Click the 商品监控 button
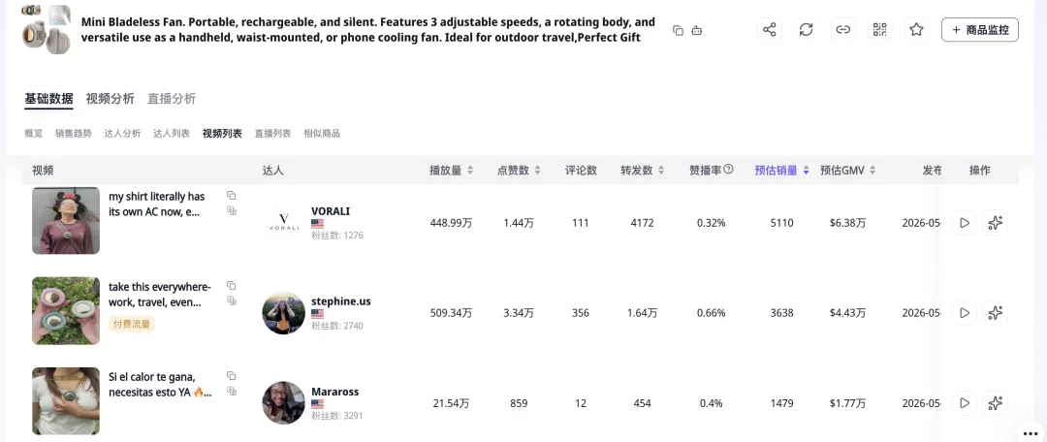Viewport: 1047px width, 442px height. point(979,29)
